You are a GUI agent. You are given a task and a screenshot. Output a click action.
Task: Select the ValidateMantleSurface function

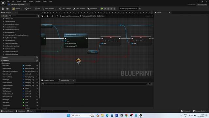coord(11,30)
